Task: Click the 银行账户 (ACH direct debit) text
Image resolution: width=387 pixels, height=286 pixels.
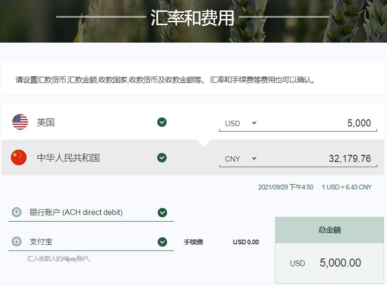Action: point(76,213)
